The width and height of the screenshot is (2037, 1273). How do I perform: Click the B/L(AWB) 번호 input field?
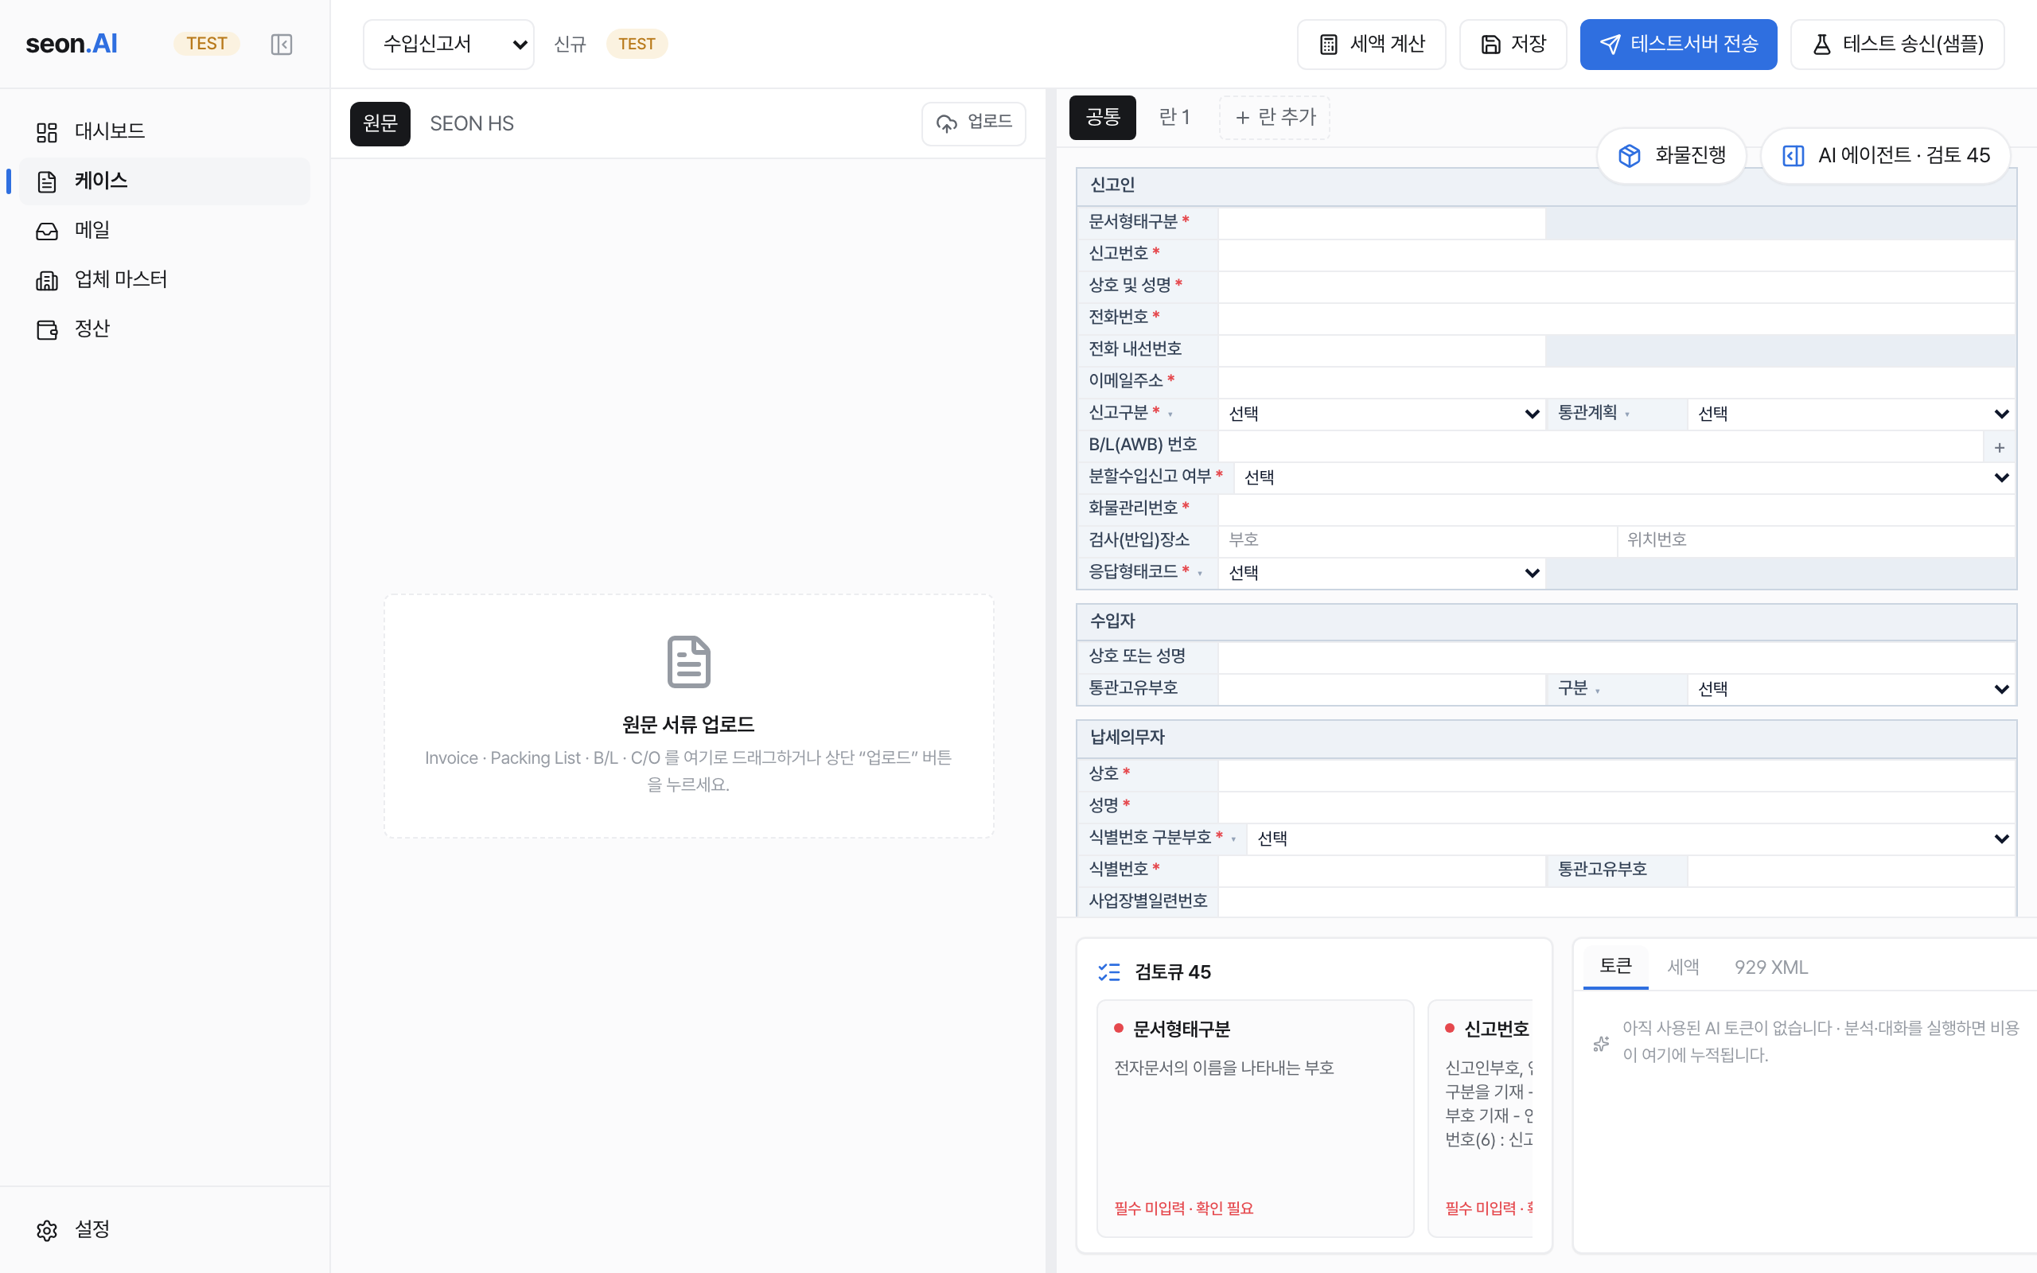(x=1601, y=446)
